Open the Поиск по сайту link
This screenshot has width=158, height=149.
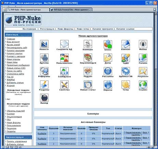tap(14, 71)
